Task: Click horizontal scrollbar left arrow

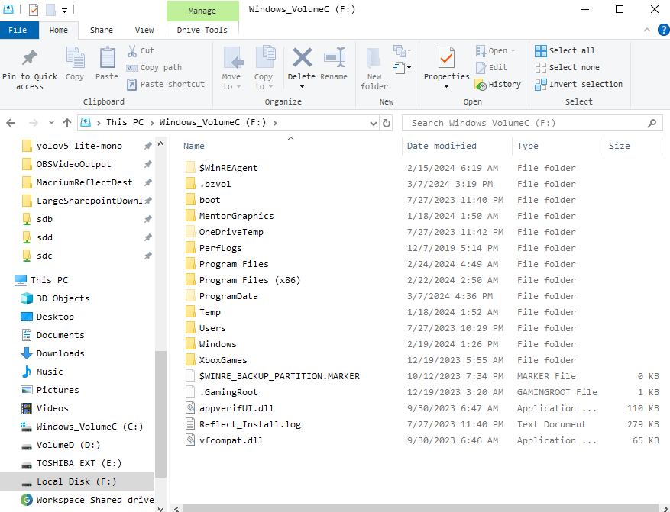Action: tap(176, 507)
